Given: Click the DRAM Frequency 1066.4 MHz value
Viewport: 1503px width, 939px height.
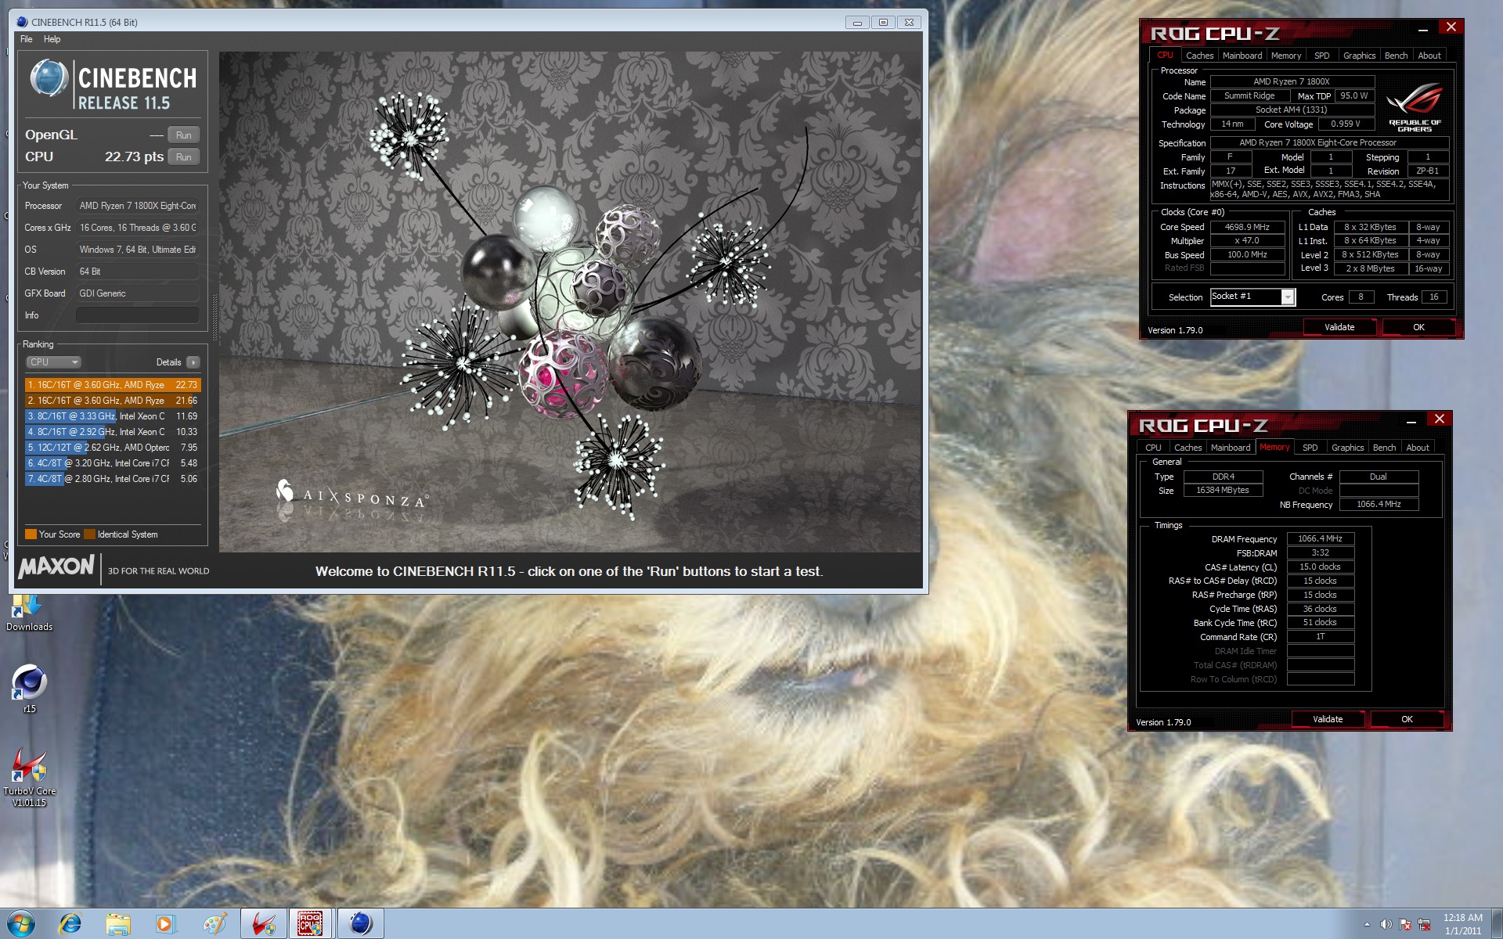Looking at the screenshot, I should (x=1320, y=538).
